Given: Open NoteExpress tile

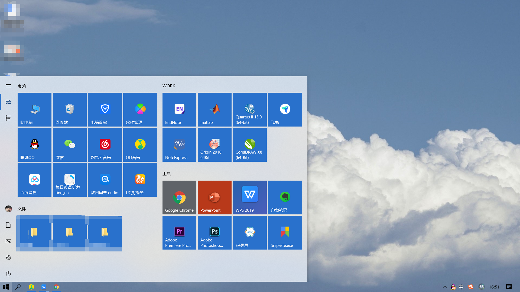Looking at the screenshot, I should coord(179,145).
